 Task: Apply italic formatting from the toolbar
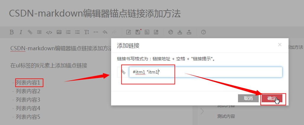pos(21,32)
